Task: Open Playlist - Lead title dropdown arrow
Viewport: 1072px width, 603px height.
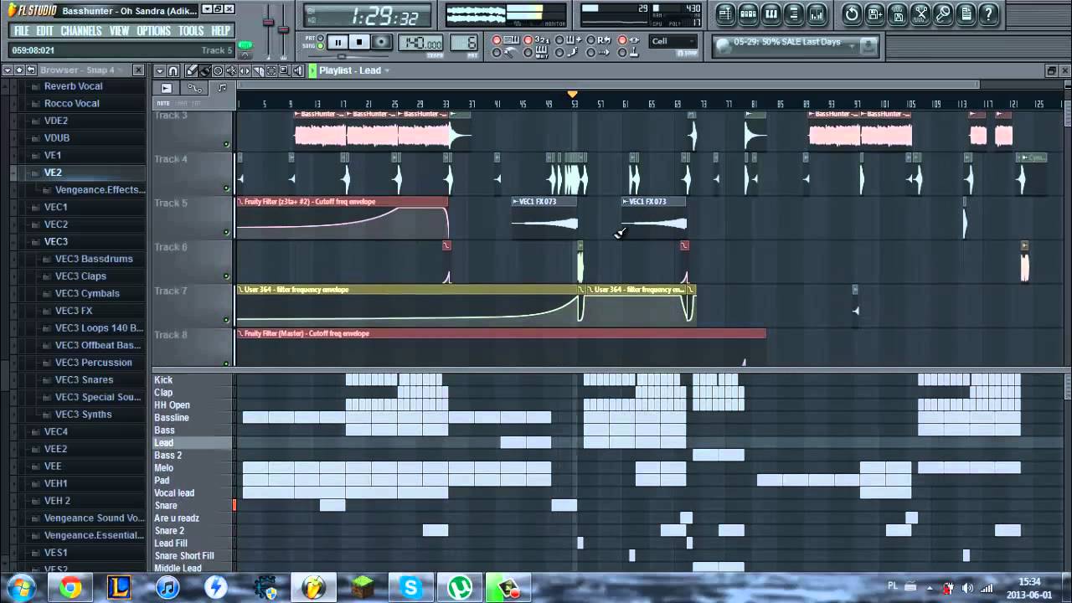Action: point(387,71)
